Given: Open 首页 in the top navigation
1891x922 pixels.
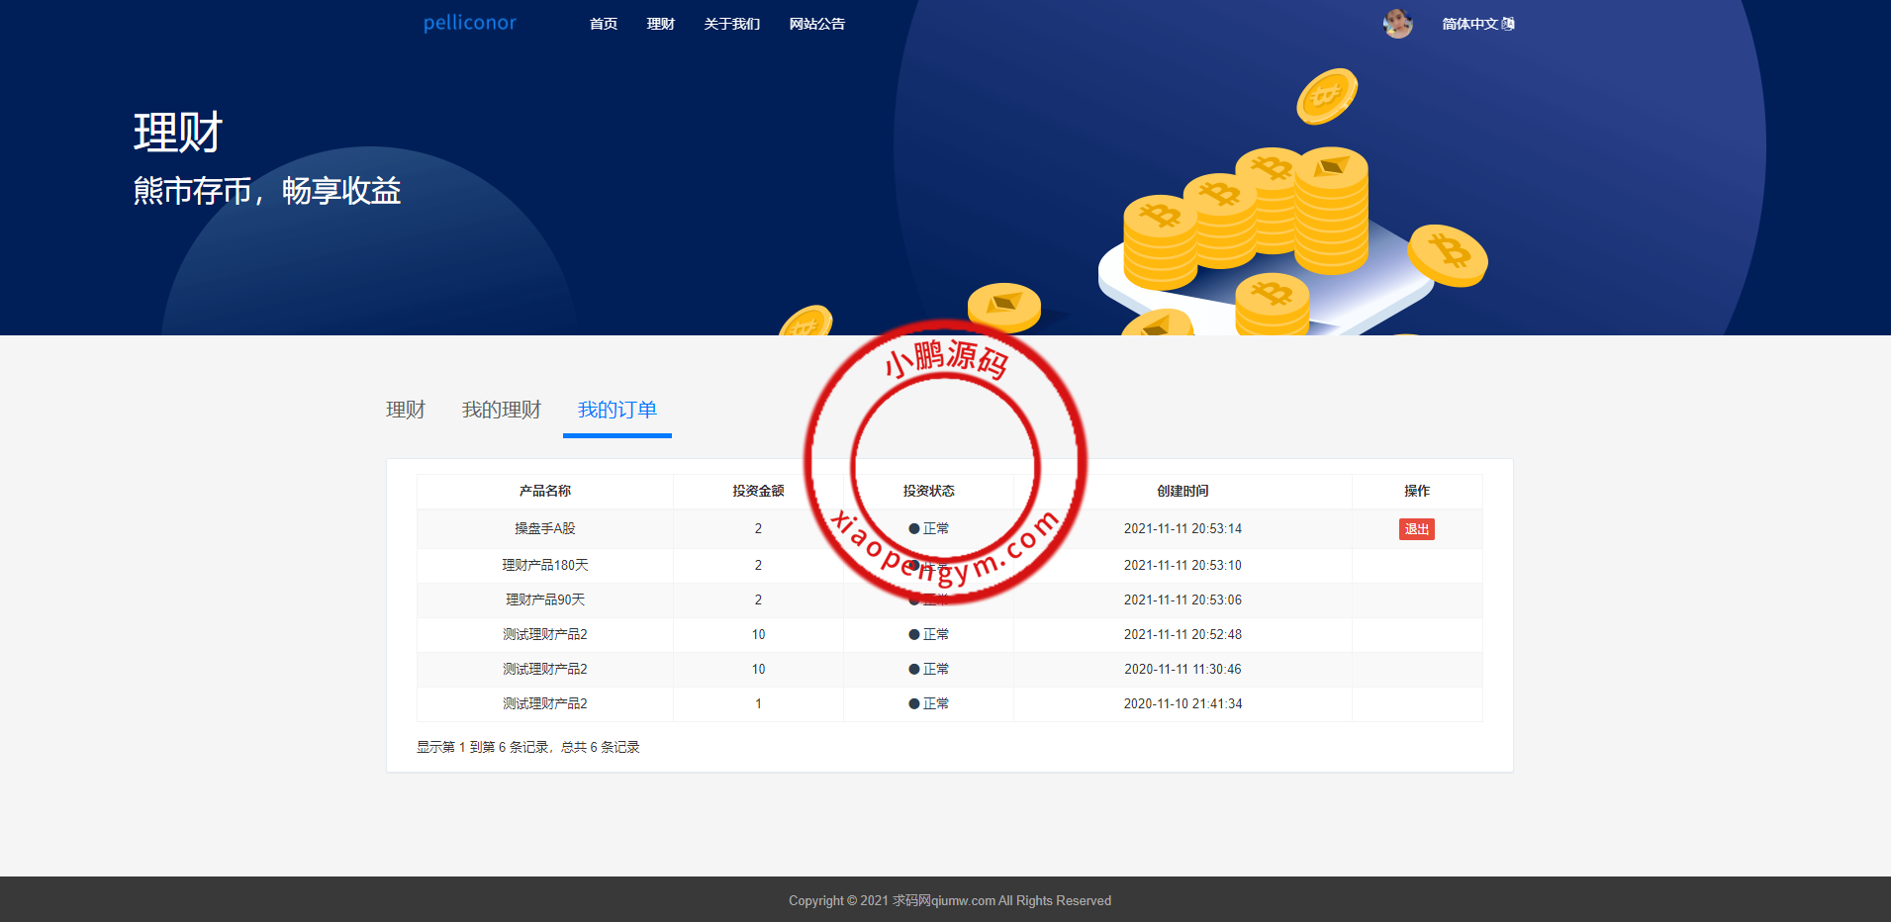Looking at the screenshot, I should (604, 24).
